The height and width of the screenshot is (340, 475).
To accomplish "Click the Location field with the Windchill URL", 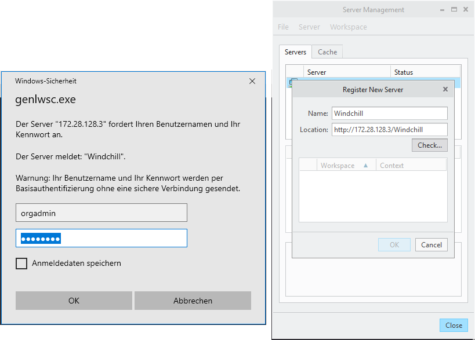I will pos(390,130).
